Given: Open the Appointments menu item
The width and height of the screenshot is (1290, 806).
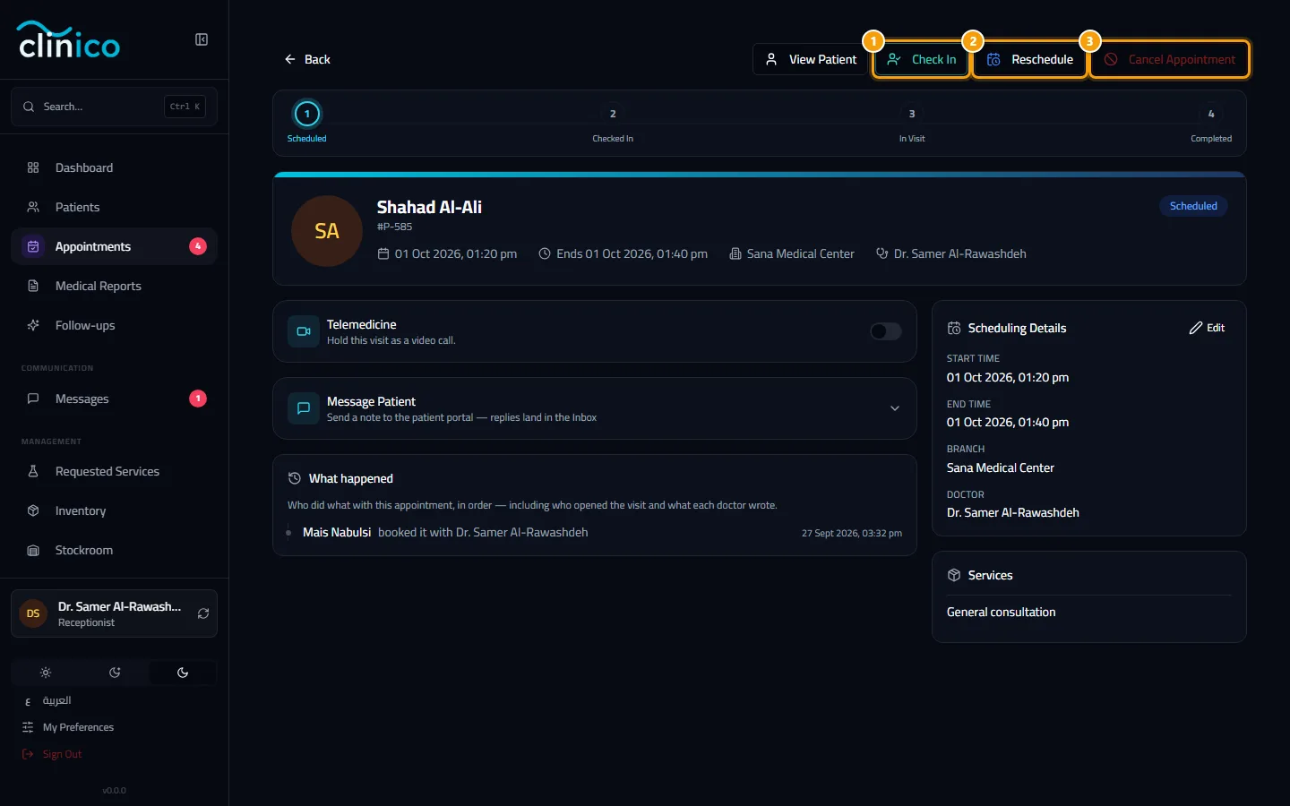Looking at the screenshot, I should (x=114, y=246).
